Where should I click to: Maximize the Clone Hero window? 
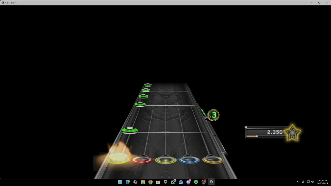point(319,3)
